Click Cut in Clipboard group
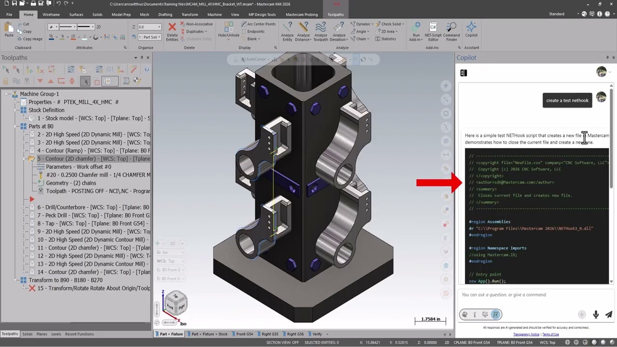 23,24
